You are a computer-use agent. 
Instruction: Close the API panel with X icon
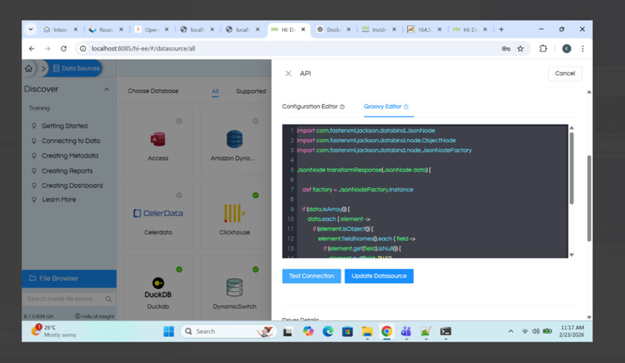288,74
